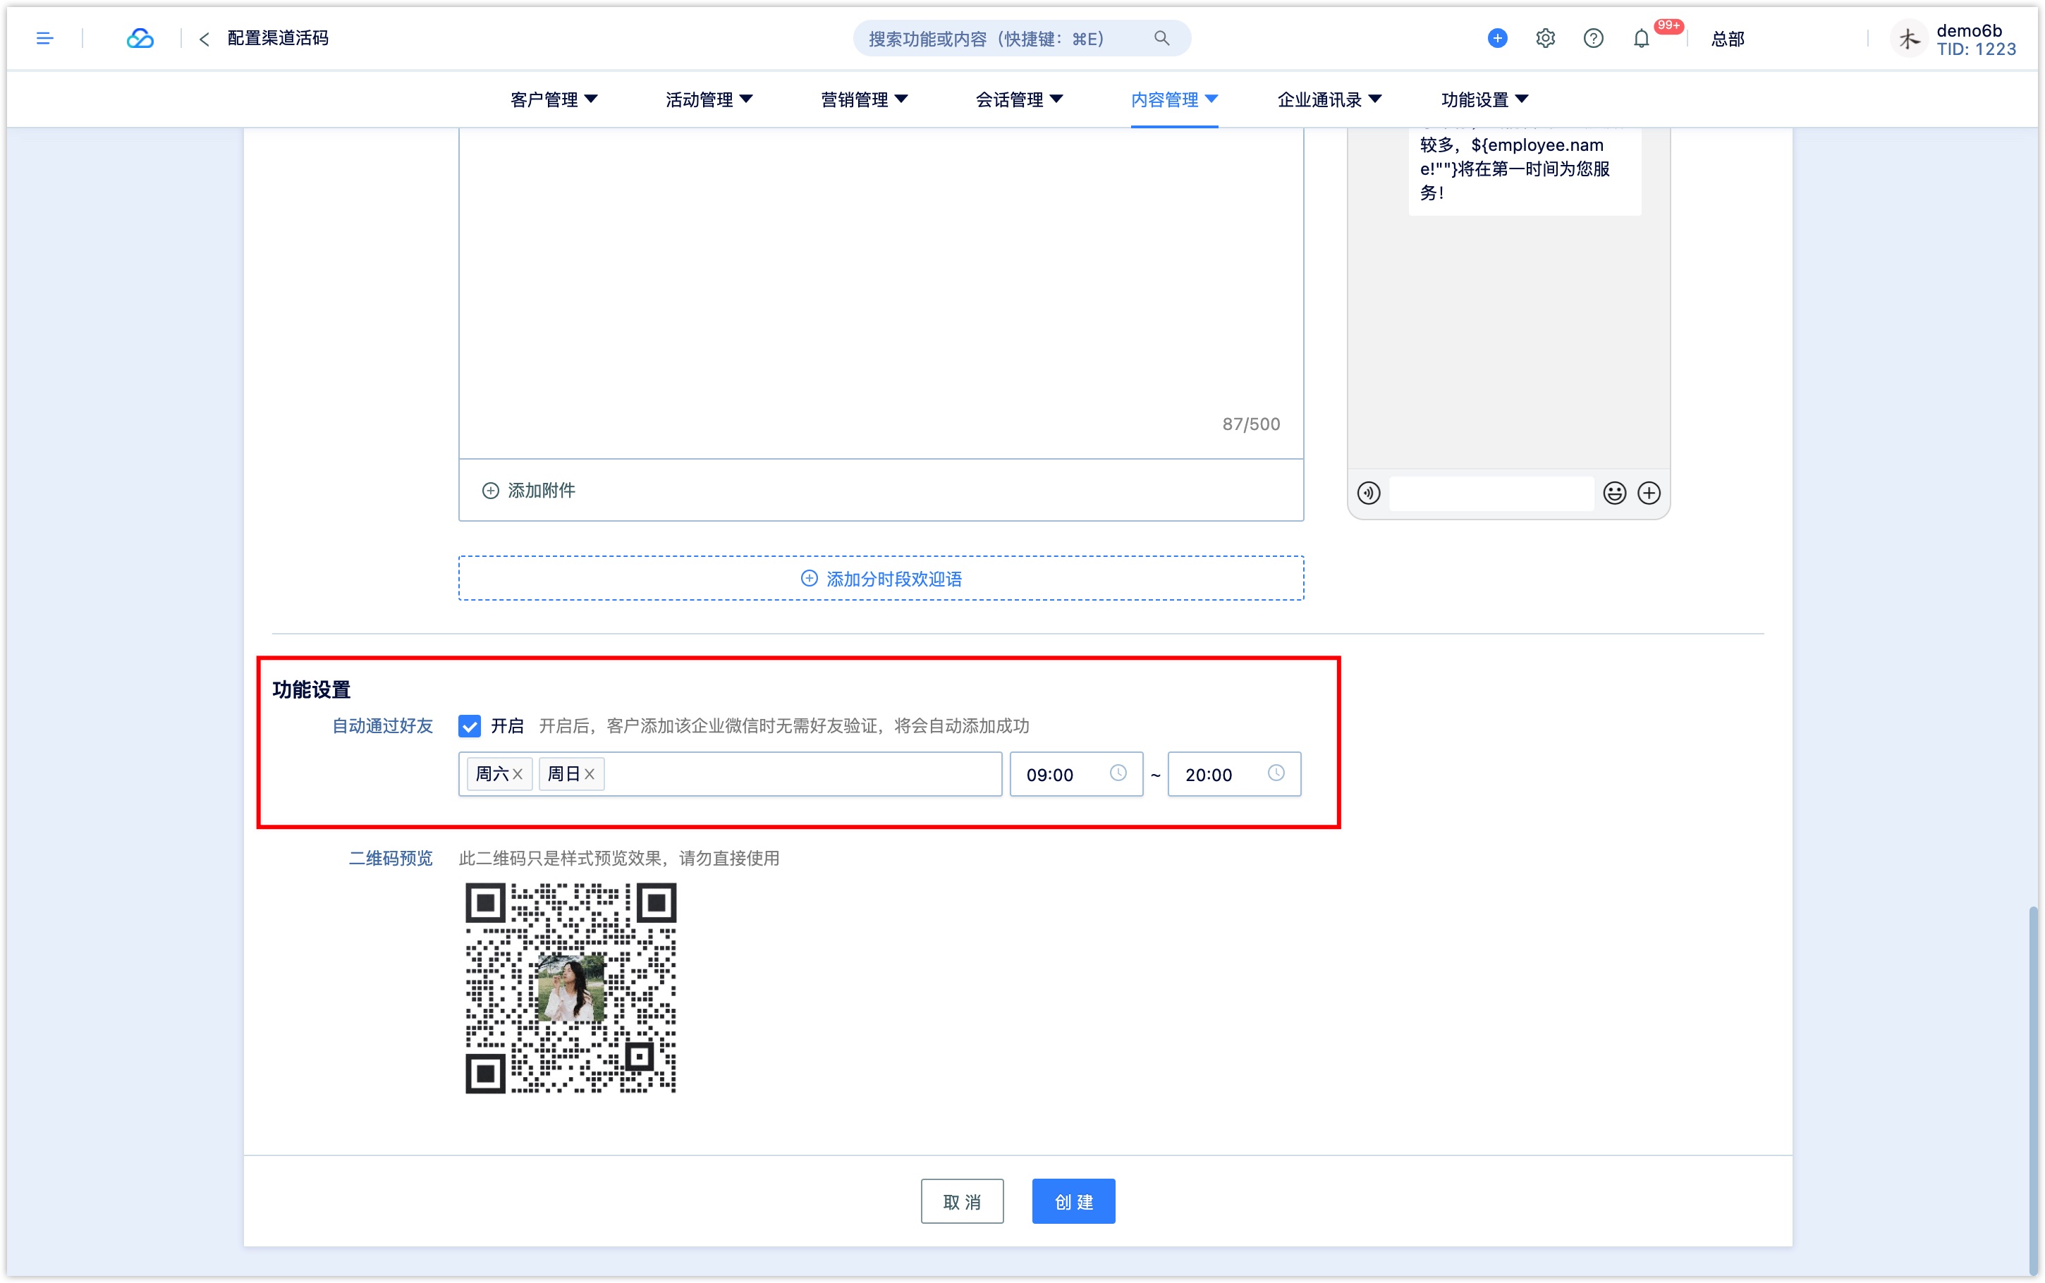This screenshot has height=1283, width=2045.
Task: Expand the 内容管理 menu
Action: [1174, 99]
